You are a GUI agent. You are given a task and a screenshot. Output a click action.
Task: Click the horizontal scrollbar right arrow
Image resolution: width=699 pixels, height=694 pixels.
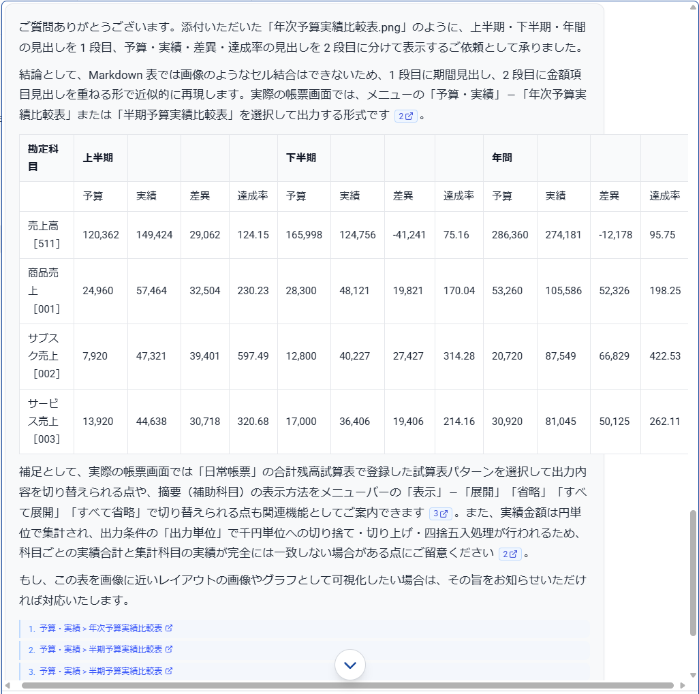(x=683, y=686)
